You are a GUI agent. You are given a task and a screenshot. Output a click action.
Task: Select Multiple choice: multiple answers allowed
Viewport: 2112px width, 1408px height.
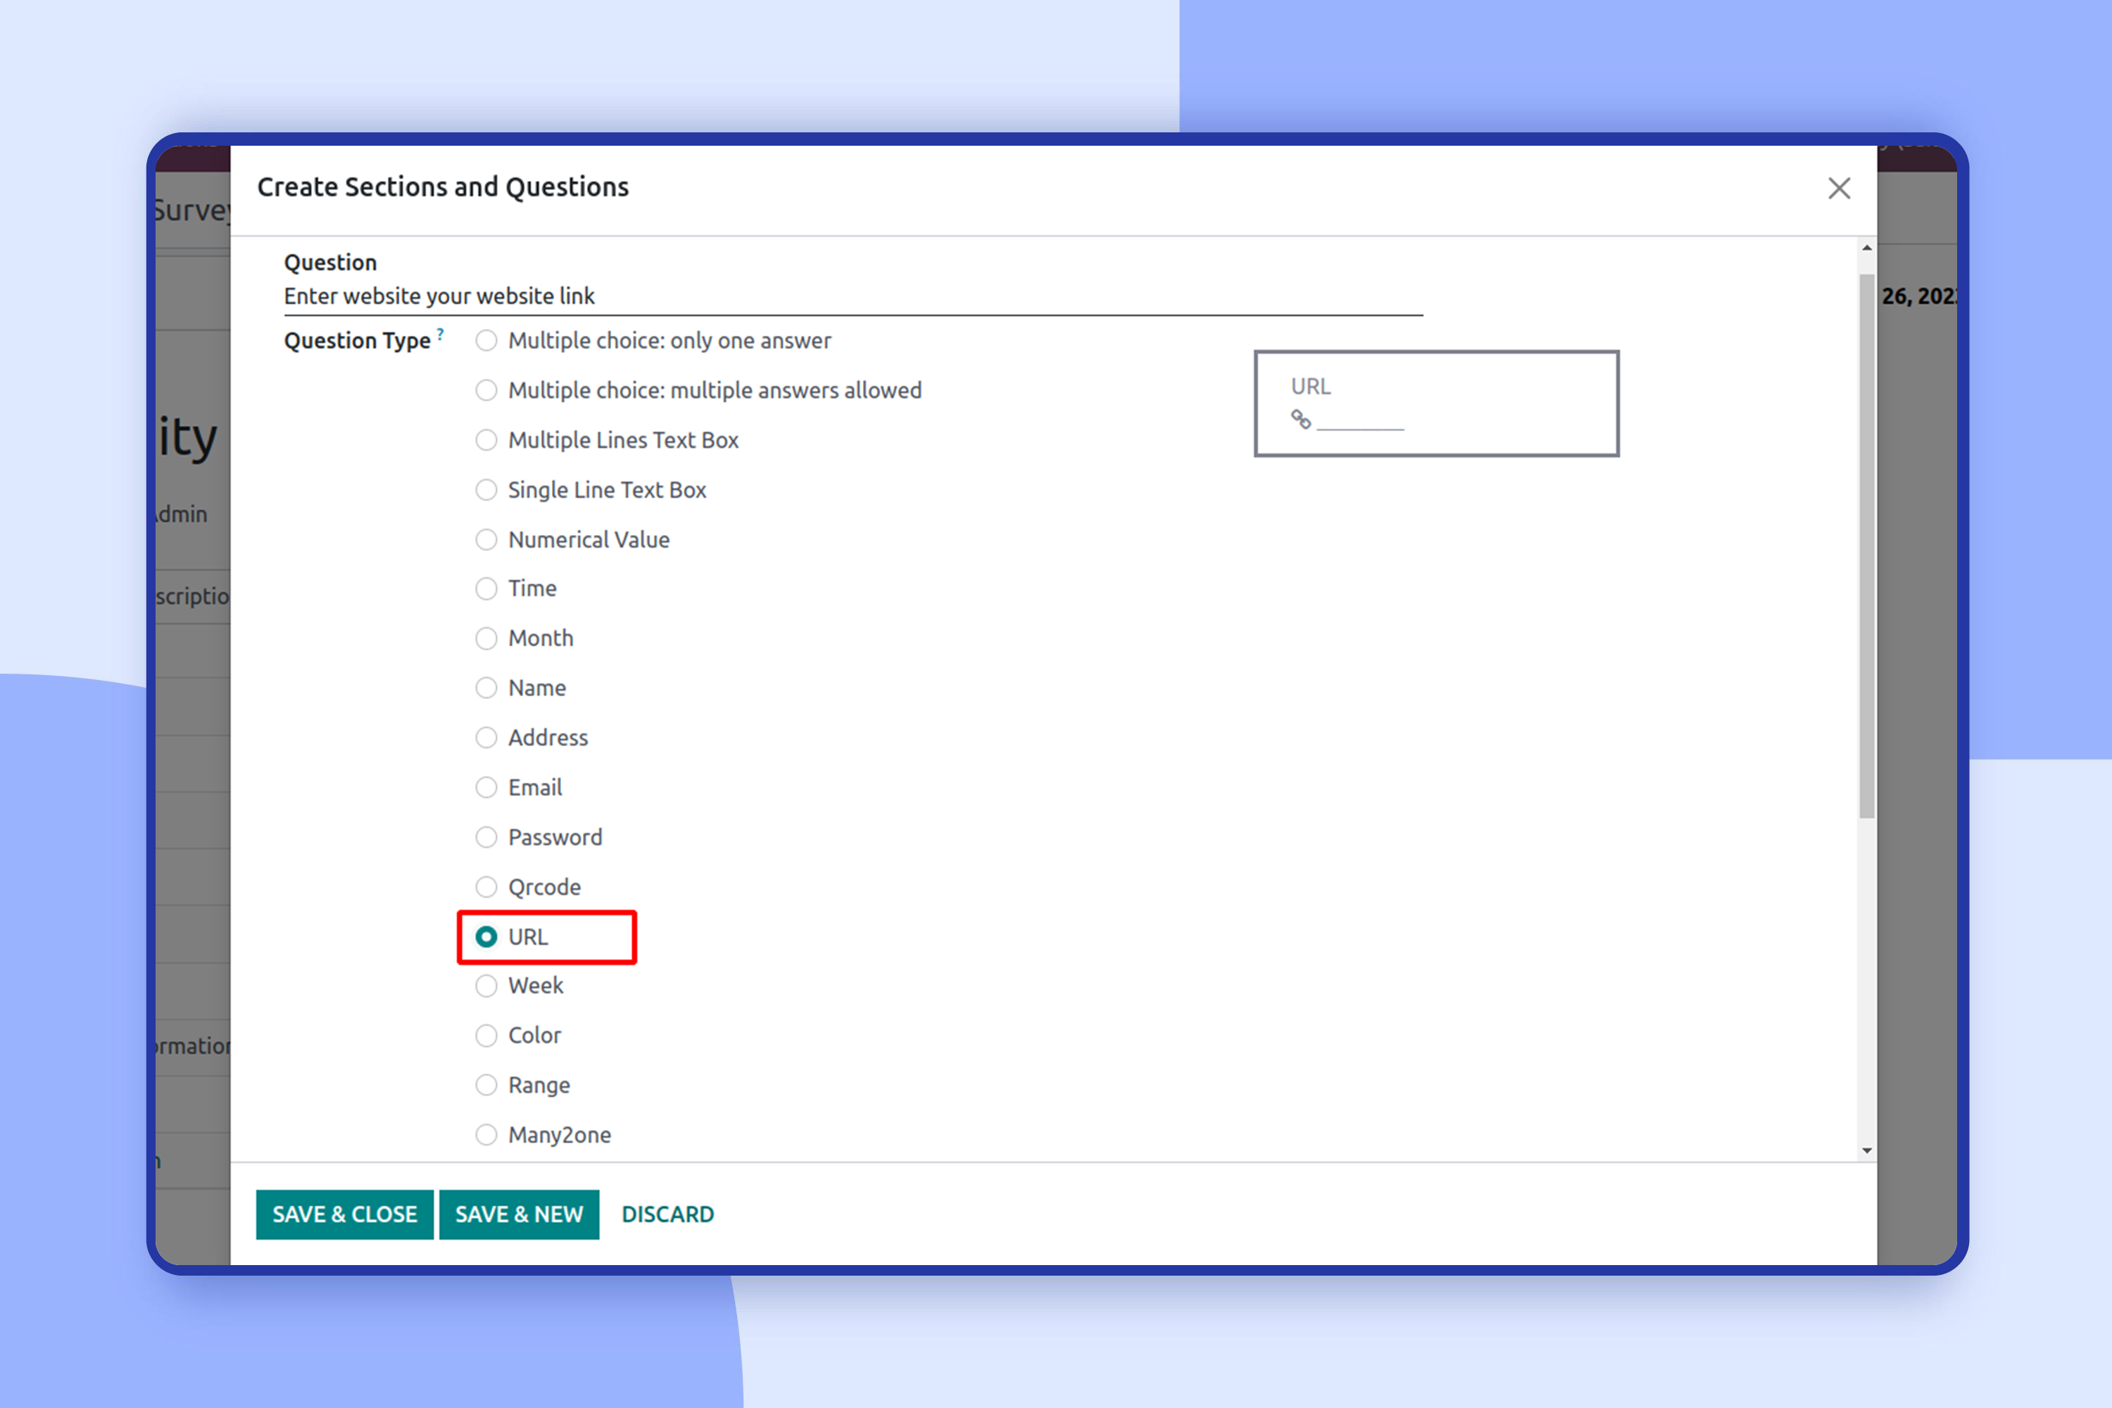click(486, 391)
